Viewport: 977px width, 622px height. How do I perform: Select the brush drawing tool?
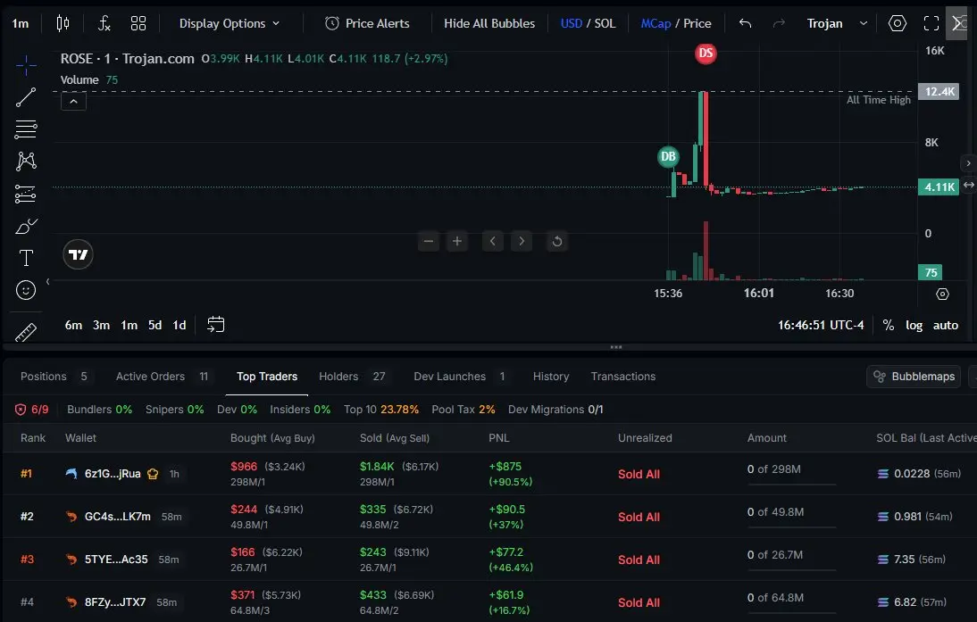pos(26,226)
